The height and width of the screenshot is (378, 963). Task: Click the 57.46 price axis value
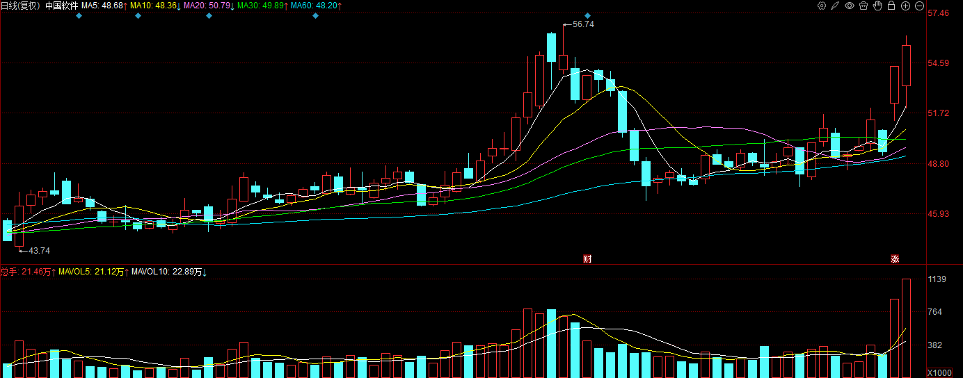pyautogui.click(x=939, y=13)
